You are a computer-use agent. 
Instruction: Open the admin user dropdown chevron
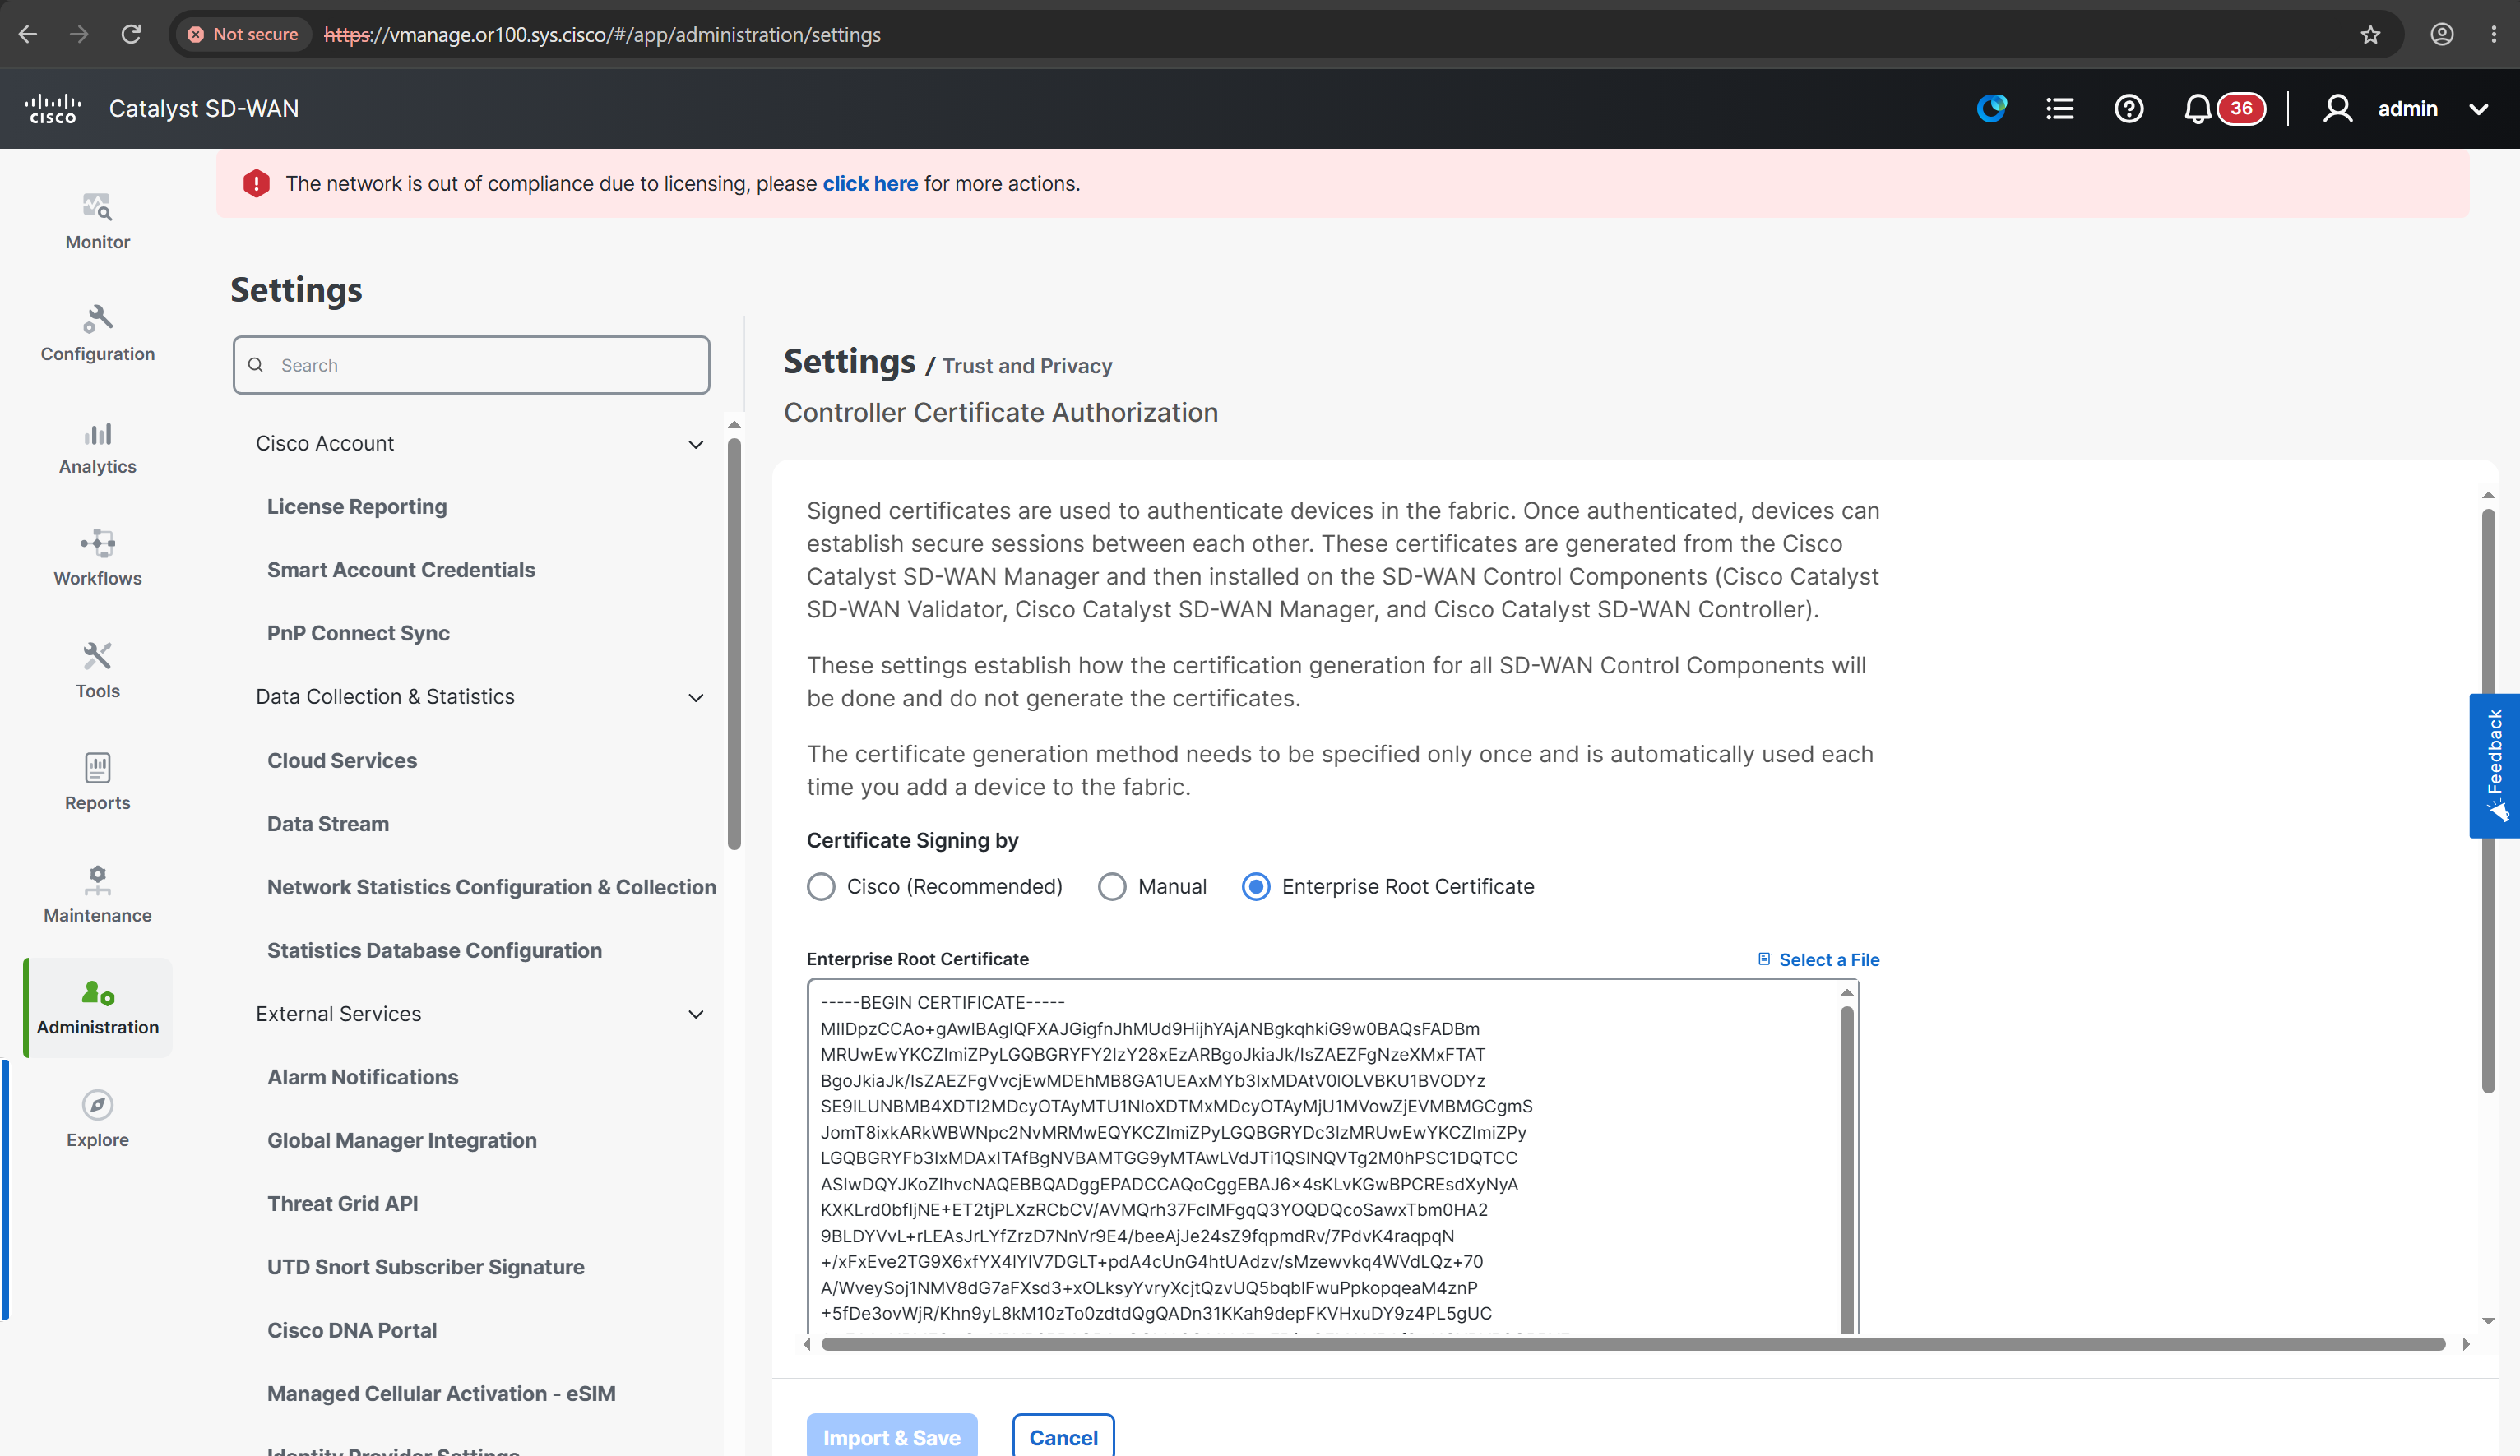2478,109
